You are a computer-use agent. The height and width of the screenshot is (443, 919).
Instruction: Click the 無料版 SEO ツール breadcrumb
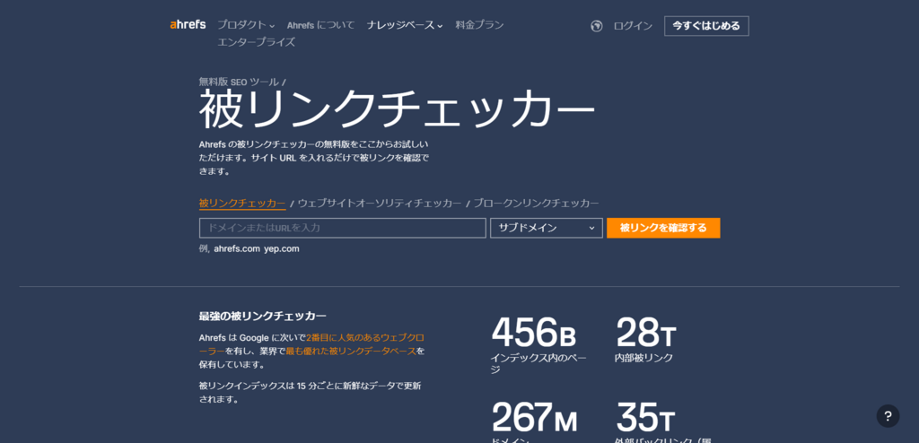239,83
